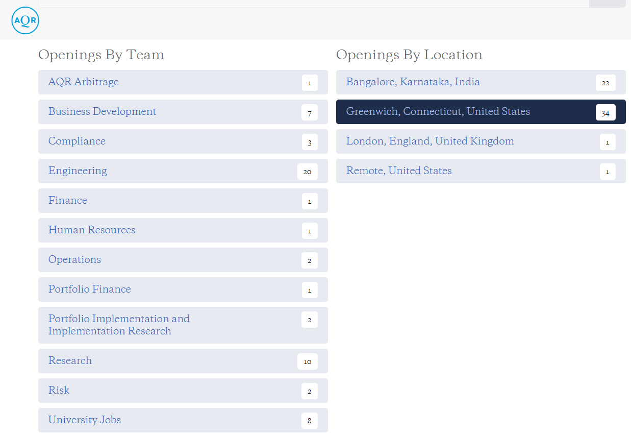Open Risk team job listings
631x435 pixels.
[x=59, y=391]
